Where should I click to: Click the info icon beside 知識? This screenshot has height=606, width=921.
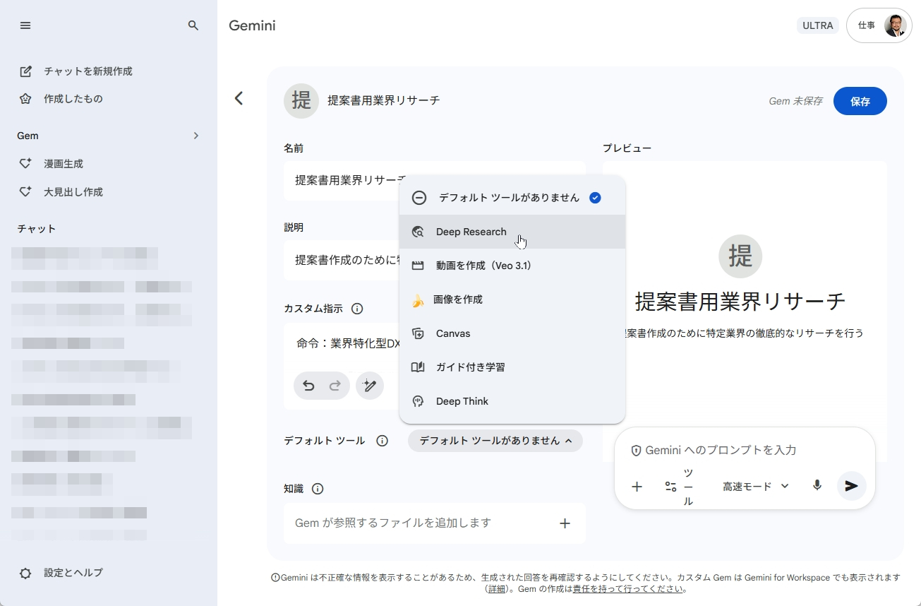(x=318, y=489)
